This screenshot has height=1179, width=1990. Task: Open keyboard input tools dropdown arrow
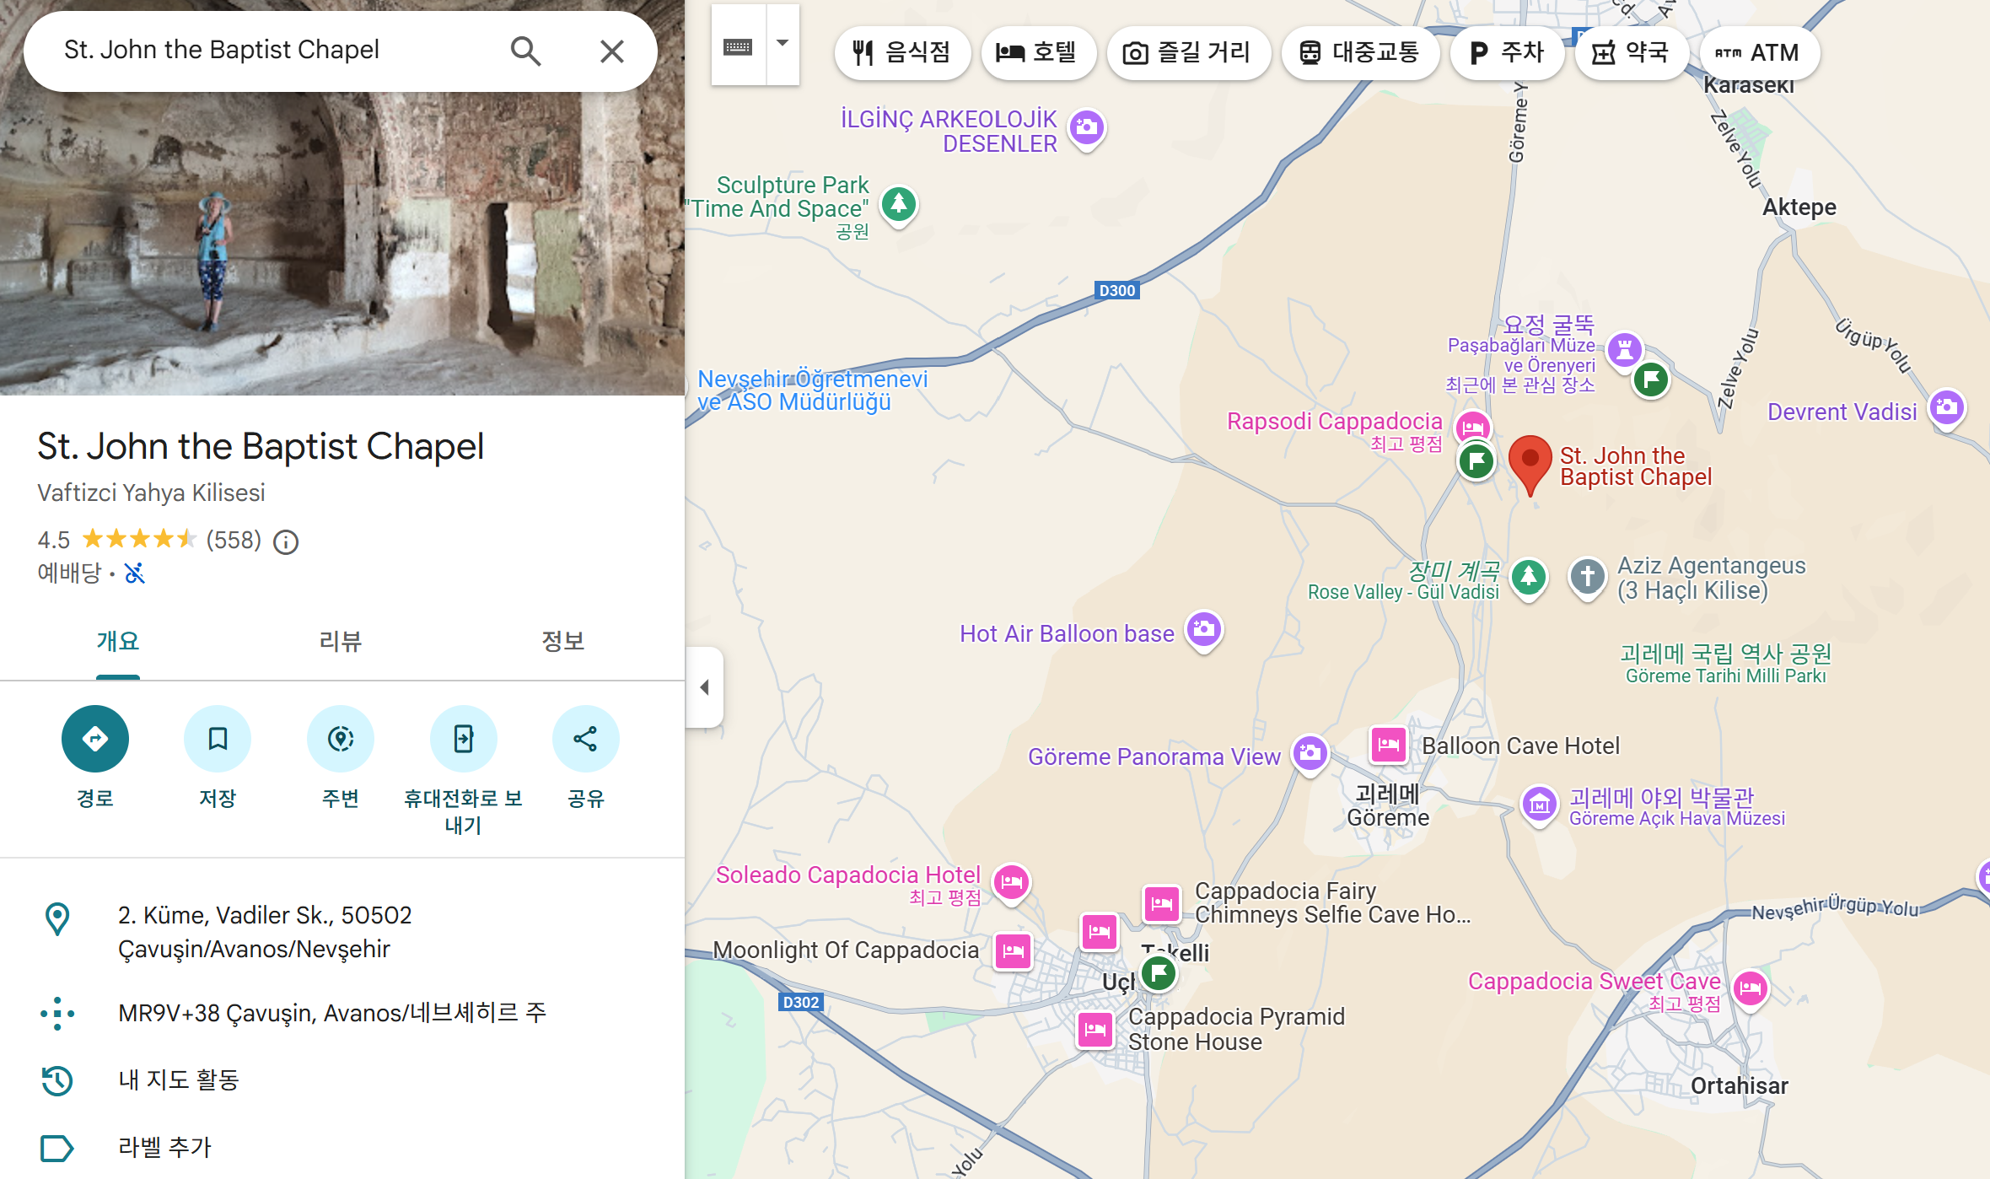click(x=783, y=44)
